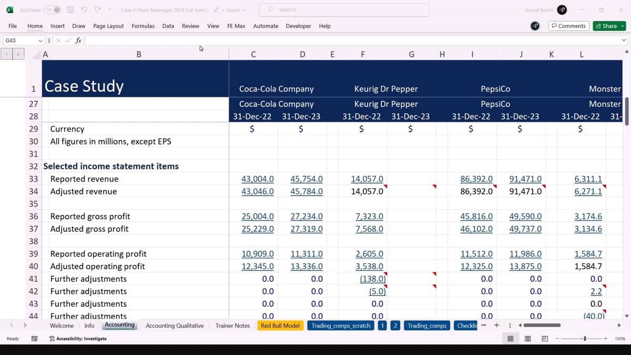Switch to Trainer Notes sheet tab
The height and width of the screenshot is (355, 631).
[x=232, y=326]
